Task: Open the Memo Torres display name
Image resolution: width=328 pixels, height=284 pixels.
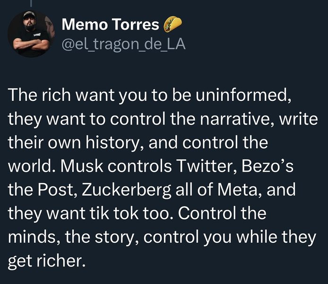Action: coord(111,24)
